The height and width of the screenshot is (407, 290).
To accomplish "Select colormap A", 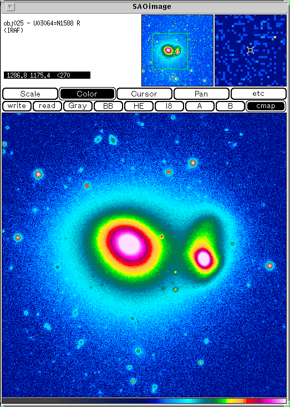I will tap(200, 106).
